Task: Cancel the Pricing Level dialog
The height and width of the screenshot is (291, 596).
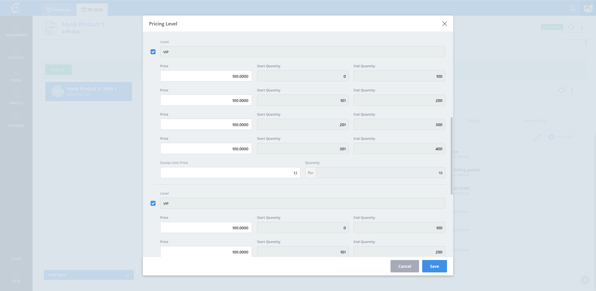Action: [404, 266]
